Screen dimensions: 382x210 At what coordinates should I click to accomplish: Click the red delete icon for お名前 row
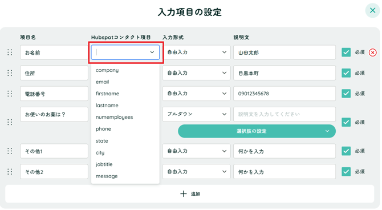(x=372, y=52)
